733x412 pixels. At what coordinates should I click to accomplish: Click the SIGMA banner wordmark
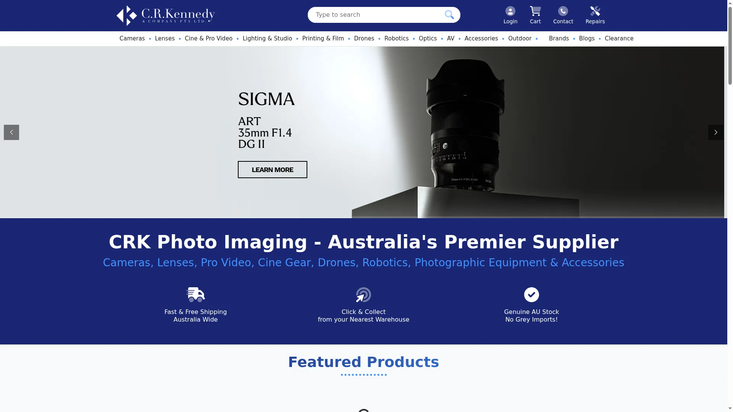click(x=266, y=99)
